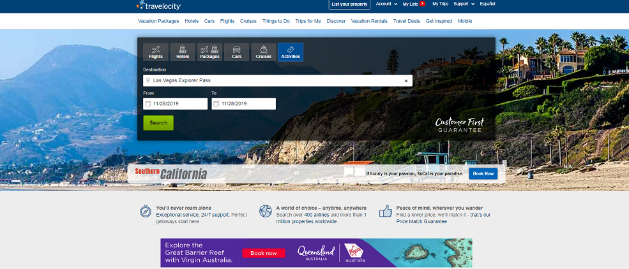Expand the Support dropdown

click(x=464, y=4)
